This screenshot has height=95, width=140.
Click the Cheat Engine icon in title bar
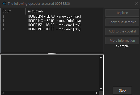(x=5, y=4)
